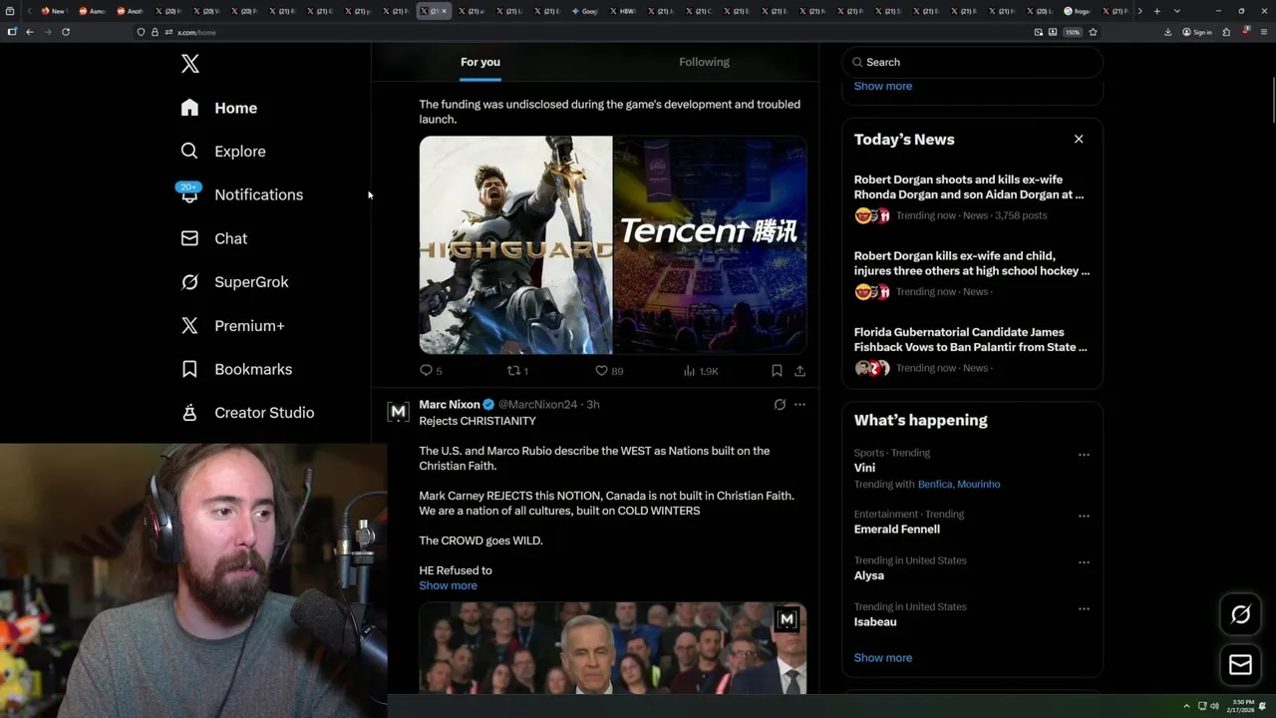Screen dimensions: 1276x718
Task: Click the X logo in sidebar
Action: (189, 64)
